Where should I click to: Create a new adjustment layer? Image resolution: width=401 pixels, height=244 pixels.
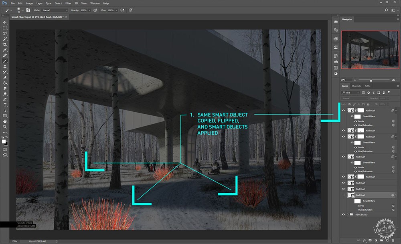[x=376, y=240]
